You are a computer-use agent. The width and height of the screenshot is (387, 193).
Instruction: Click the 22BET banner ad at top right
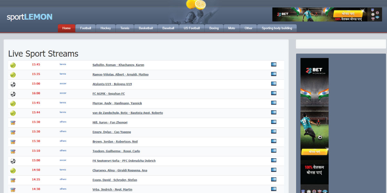(x=326, y=14)
